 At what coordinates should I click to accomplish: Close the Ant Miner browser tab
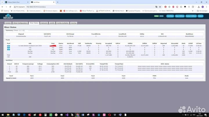[x=54, y=2]
